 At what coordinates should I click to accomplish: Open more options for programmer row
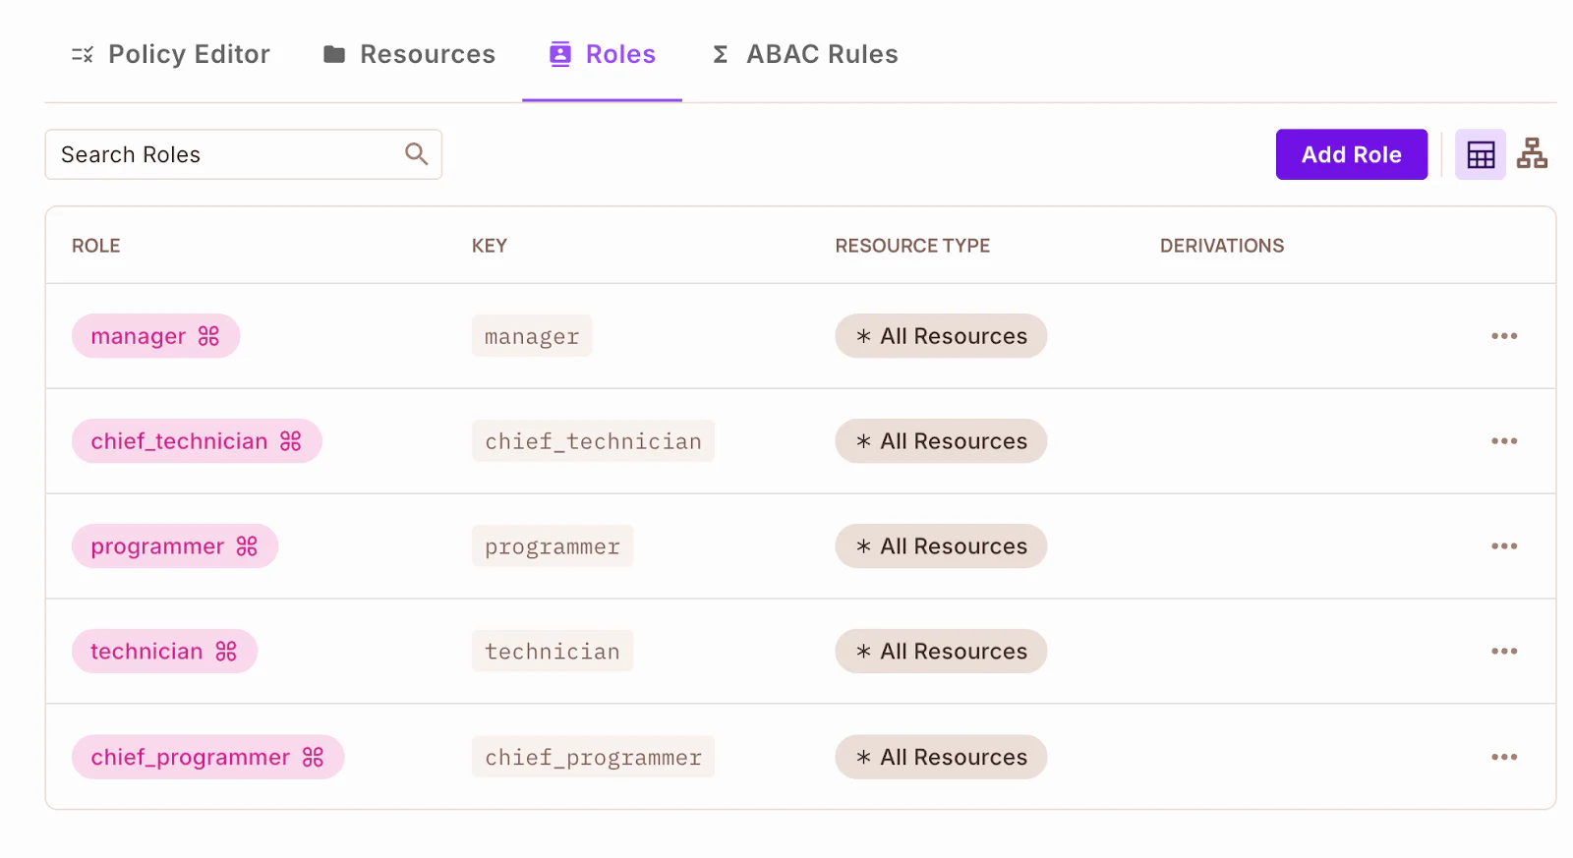(1504, 546)
